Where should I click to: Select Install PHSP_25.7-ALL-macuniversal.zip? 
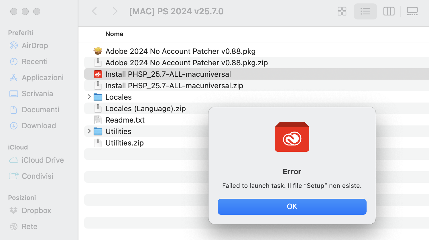(174, 86)
